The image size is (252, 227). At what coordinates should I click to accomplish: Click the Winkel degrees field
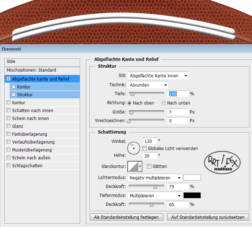pos(150,141)
